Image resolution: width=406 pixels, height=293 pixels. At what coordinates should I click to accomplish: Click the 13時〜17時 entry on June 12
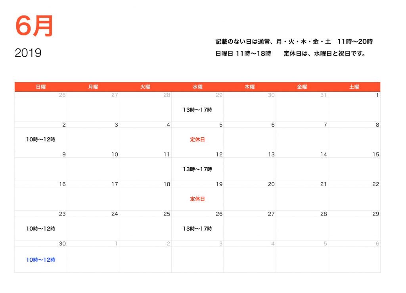point(197,169)
